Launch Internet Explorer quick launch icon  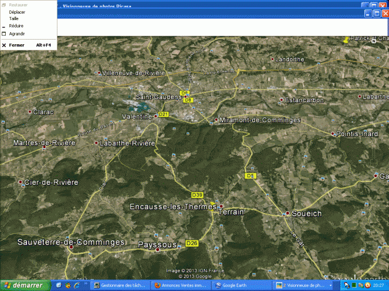(76, 285)
